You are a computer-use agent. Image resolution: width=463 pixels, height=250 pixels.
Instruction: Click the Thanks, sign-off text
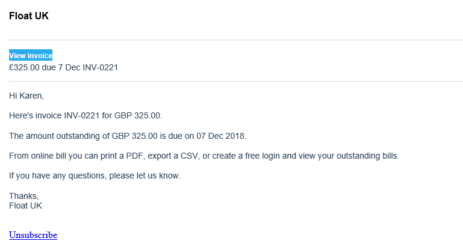[x=24, y=196]
